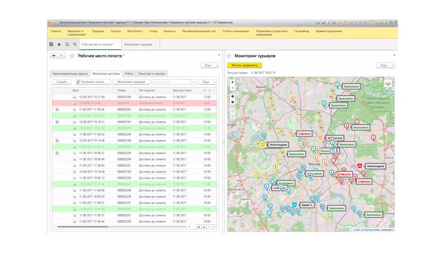Open the Продажи section
This screenshot has width=445, height=271.
click(x=98, y=31)
